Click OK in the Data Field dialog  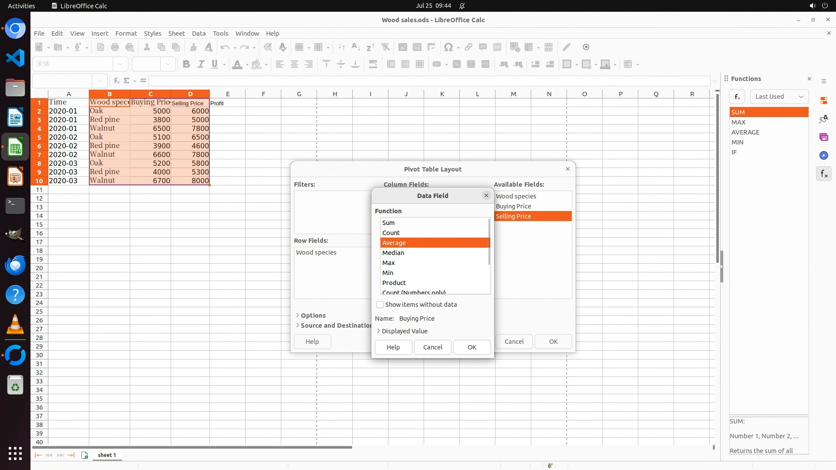tap(472, 347)
